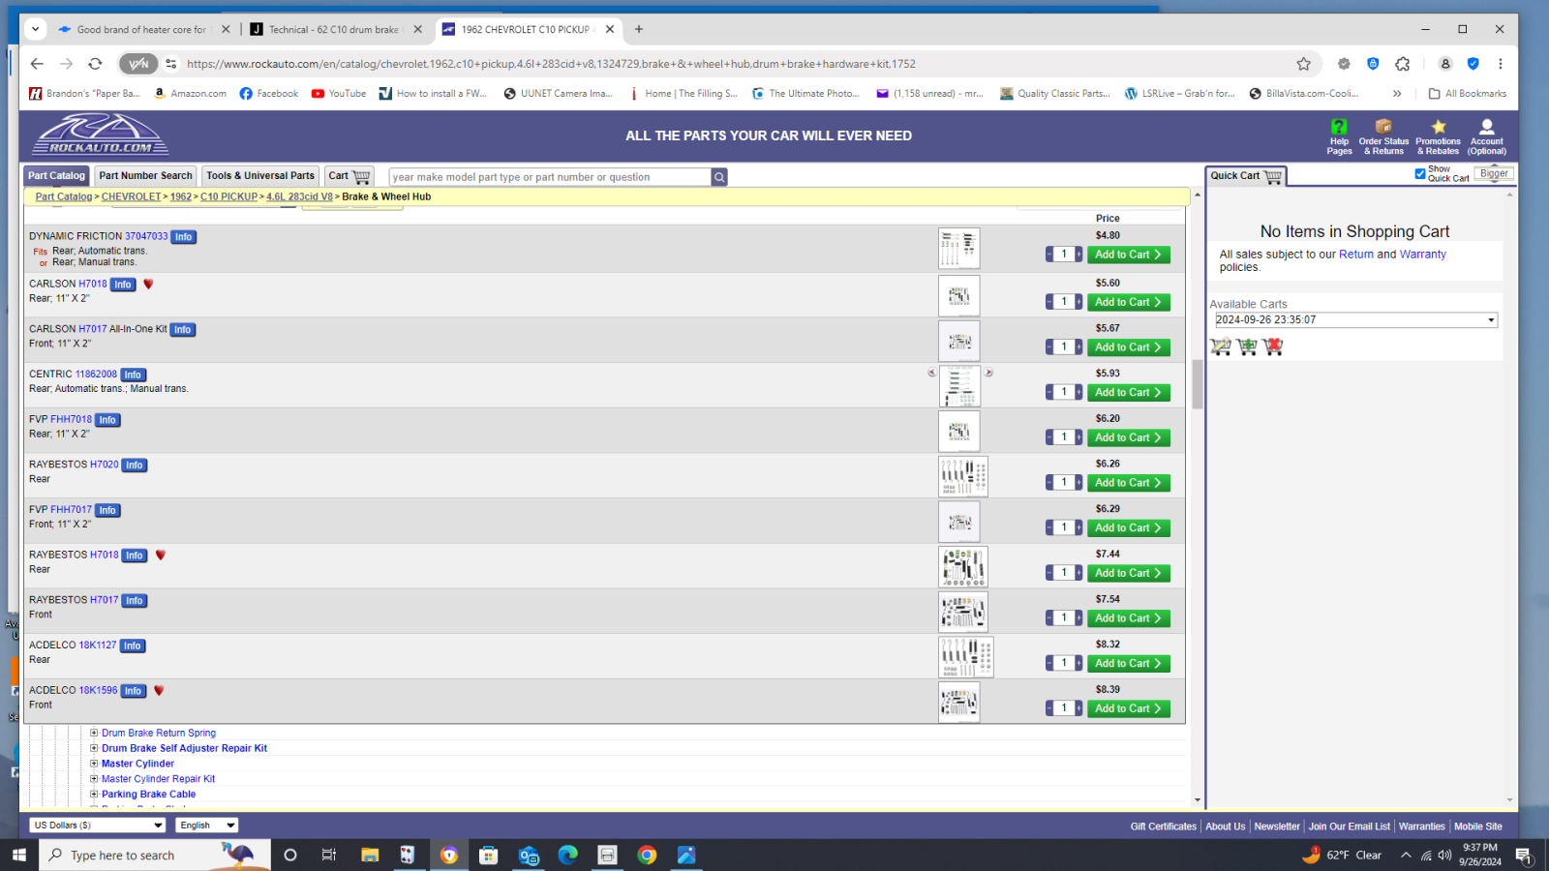Open the Available Carts dropdown
Image resolution: width=1549 pixels, height=871 pixels.
click(x=1356, y=320)
